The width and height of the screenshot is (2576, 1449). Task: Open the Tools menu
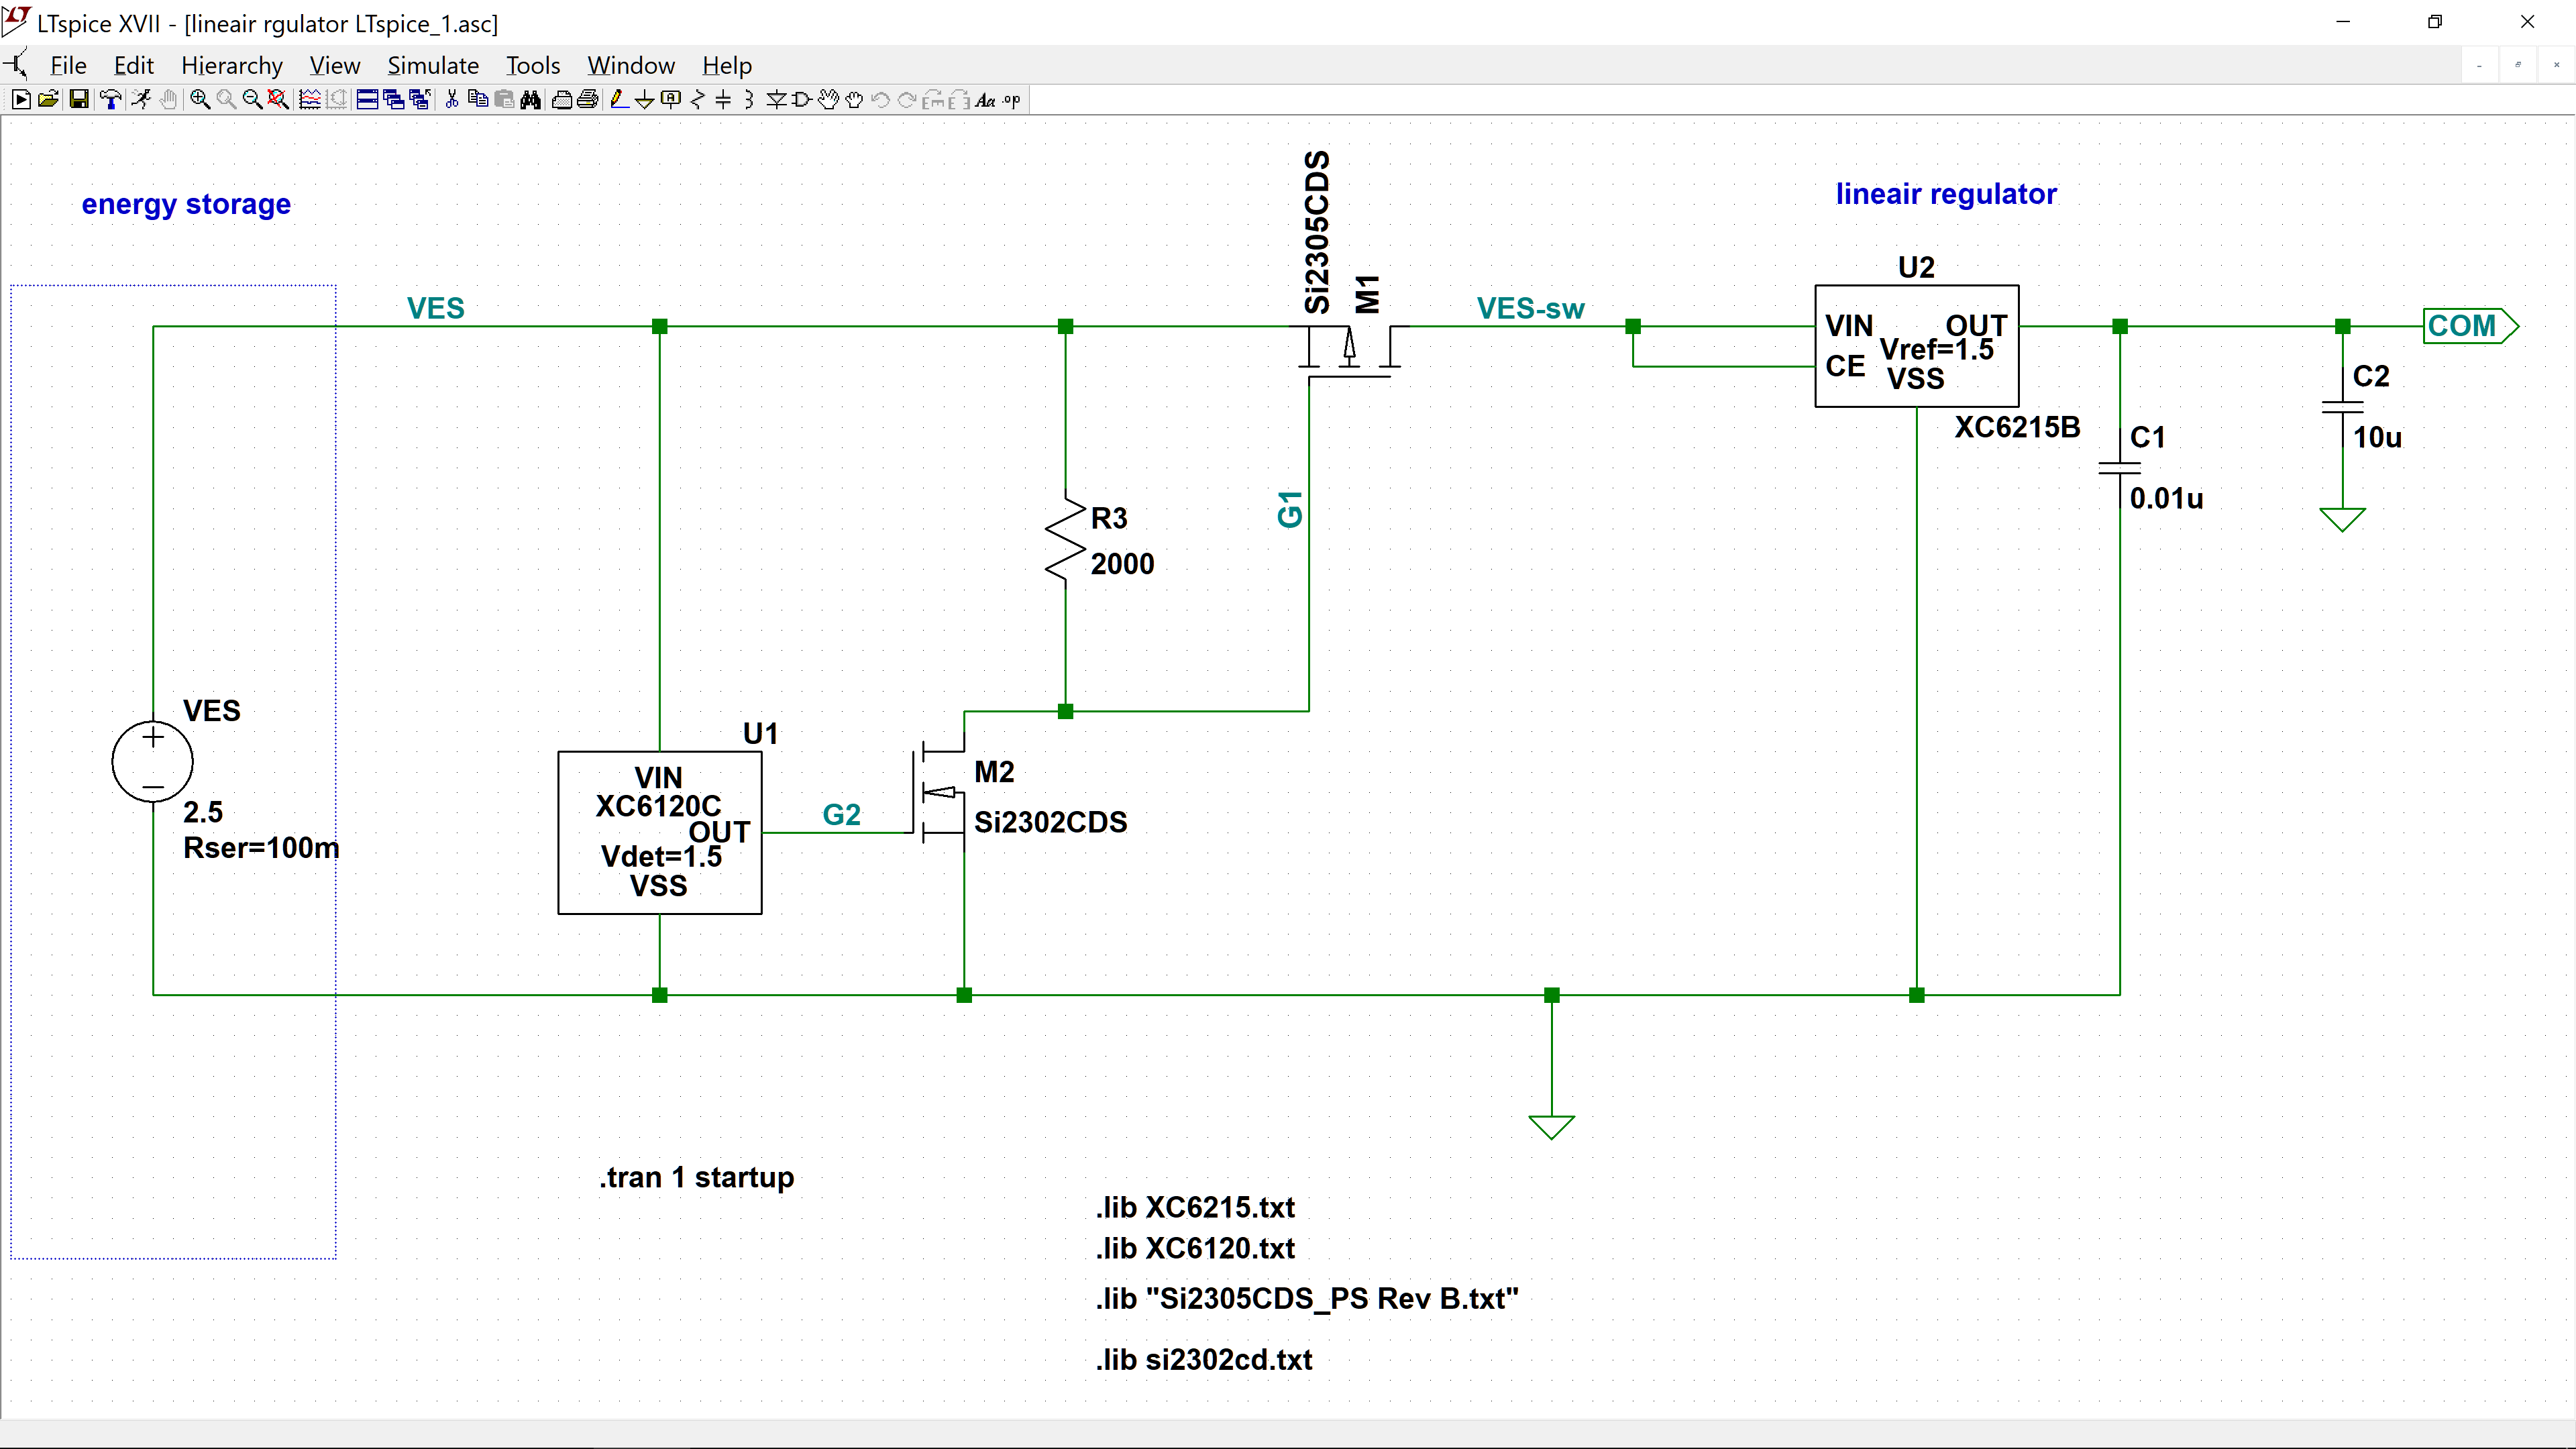tap(532, 65)
